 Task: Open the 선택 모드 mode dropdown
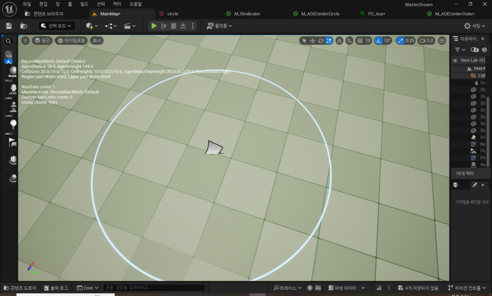(57, 26)
